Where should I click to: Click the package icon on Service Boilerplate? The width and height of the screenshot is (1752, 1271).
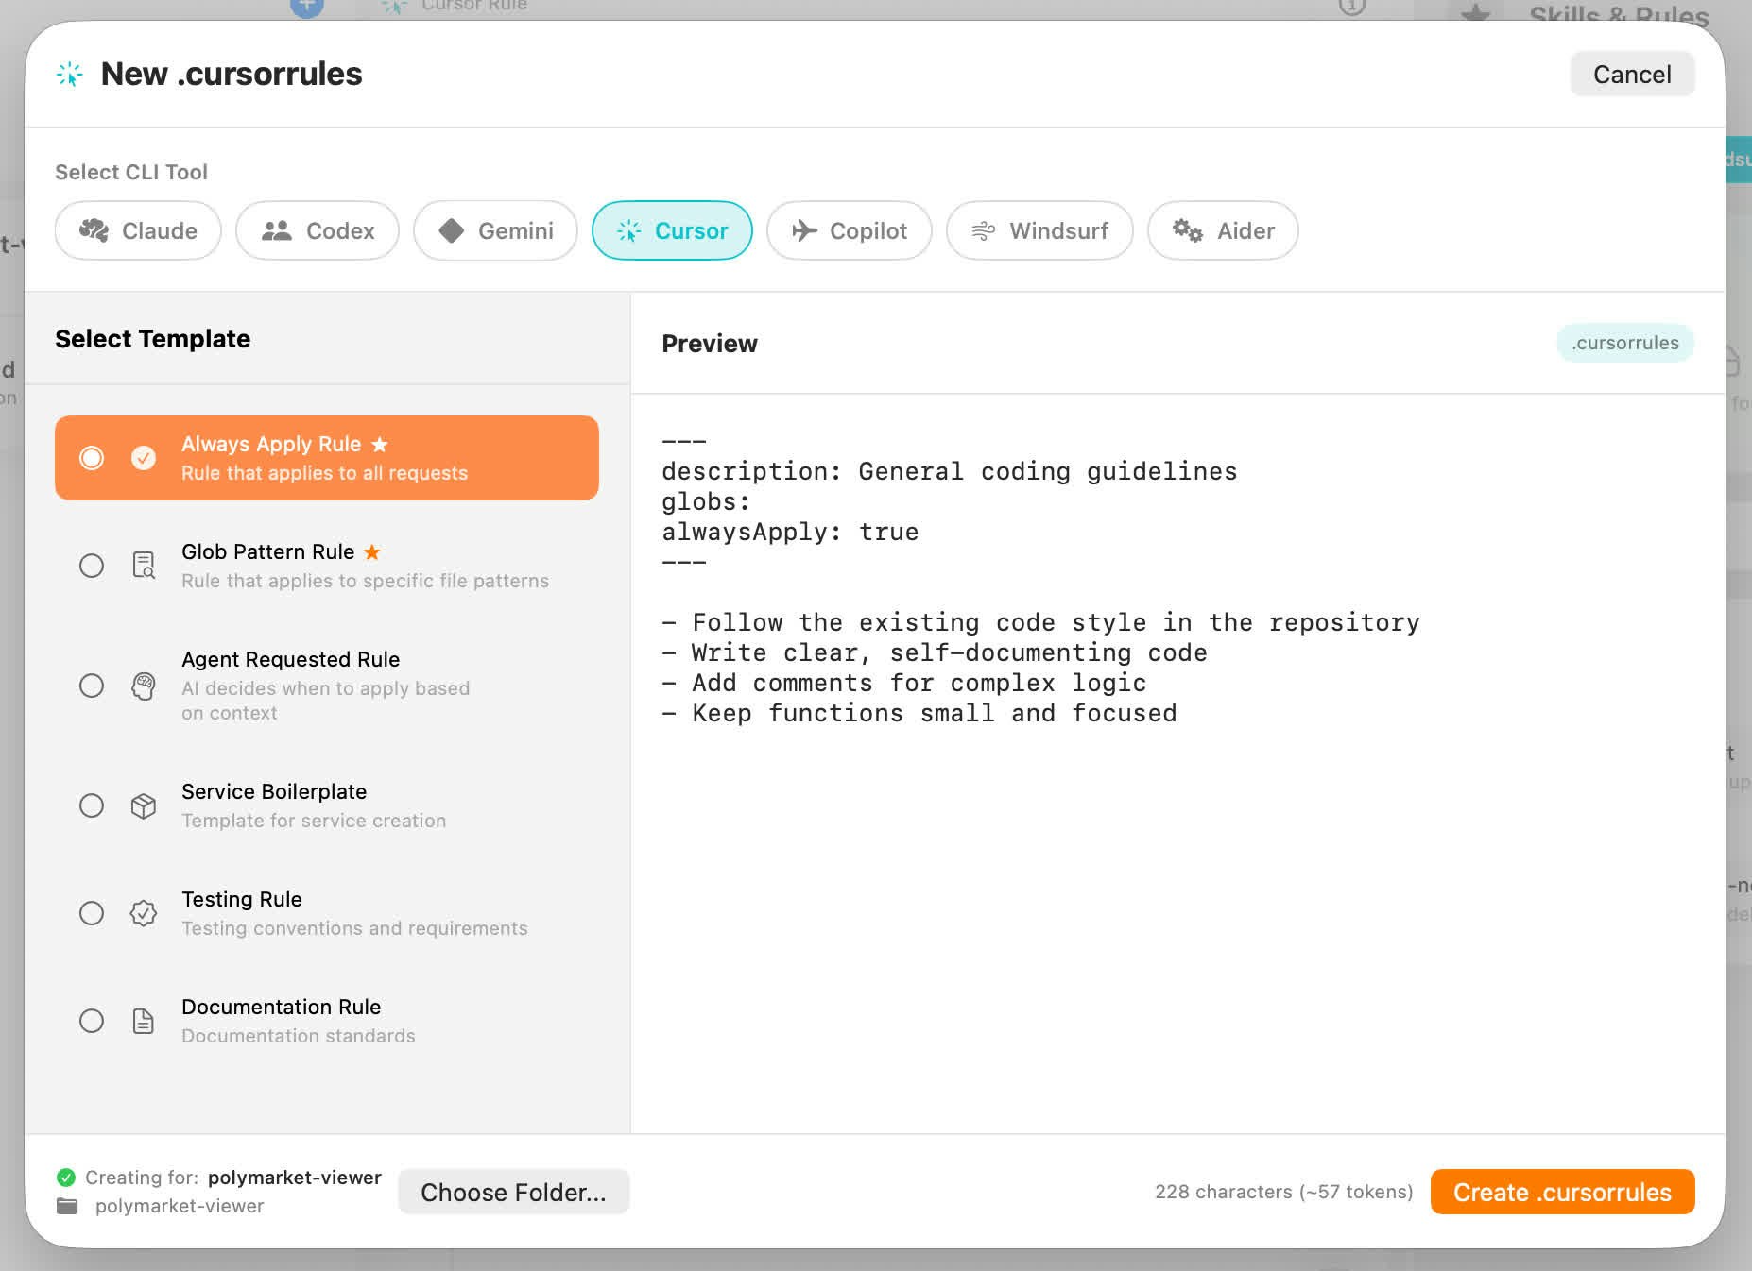[143, 805]
